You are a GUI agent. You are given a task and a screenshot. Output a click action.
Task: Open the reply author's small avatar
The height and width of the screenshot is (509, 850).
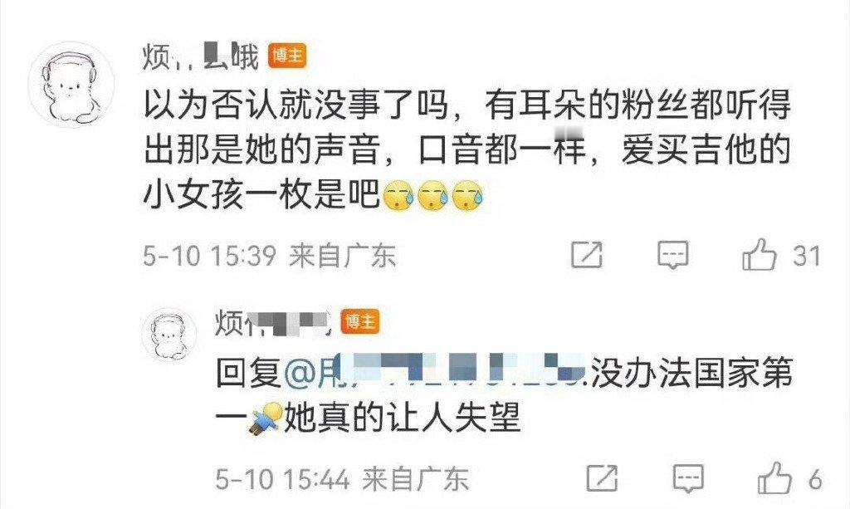click(x=169, y=335)
